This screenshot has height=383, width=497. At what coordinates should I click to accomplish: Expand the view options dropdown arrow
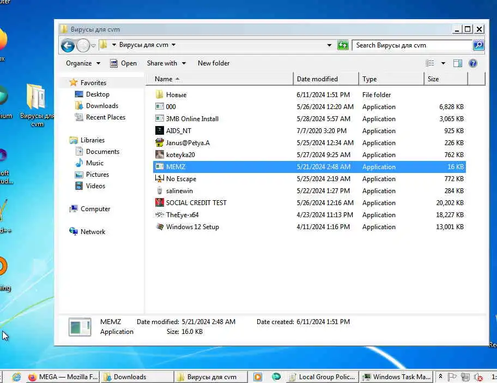[x=443, y=63]
